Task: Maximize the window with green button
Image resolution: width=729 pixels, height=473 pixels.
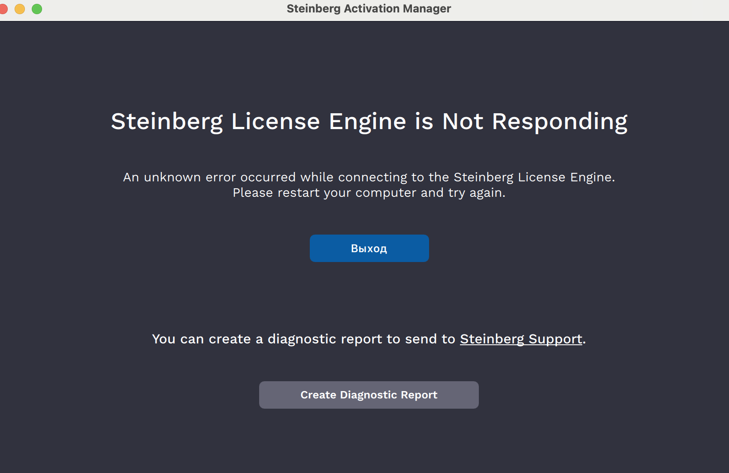Action: (37, 9)
